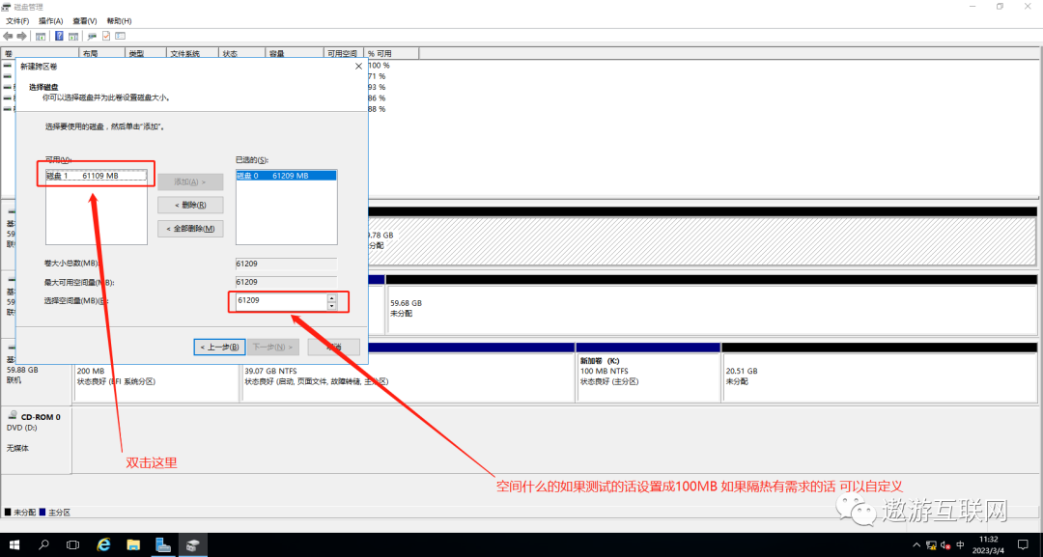Open the 操作(A) menu
The height and width of the screenshot is (557, 1043).
click(x=50, y=21)
